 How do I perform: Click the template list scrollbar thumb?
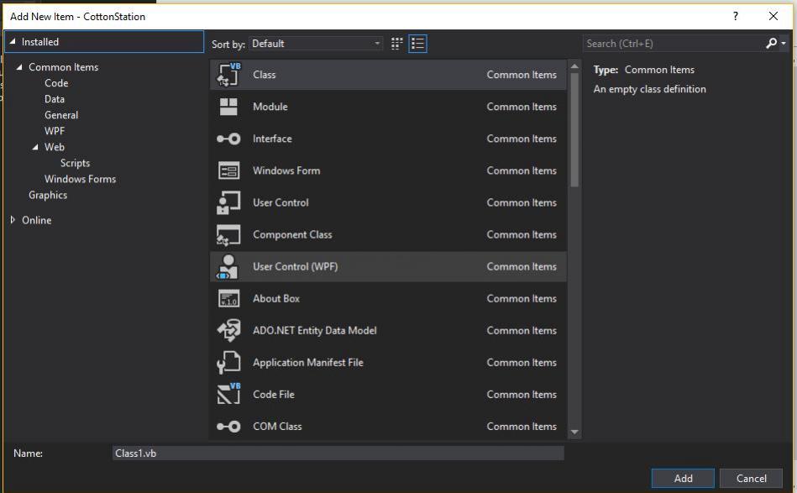[574, 130]
